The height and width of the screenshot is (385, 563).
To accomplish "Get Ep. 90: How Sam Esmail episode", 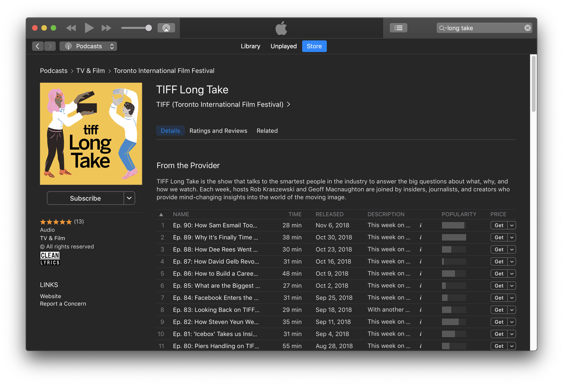I will click(x=499, y=225).
